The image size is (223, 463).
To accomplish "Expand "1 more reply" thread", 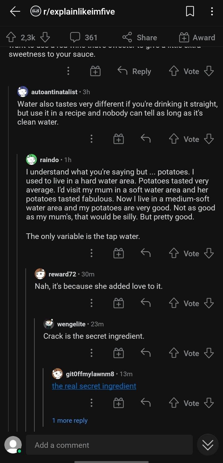I will [x=70, y=421].
